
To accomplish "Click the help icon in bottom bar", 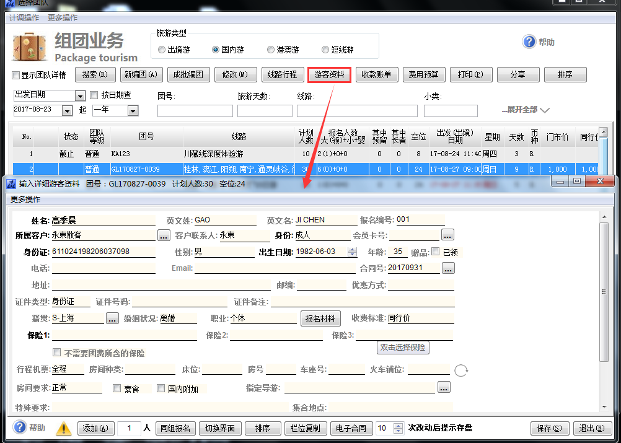I will 19,427.
